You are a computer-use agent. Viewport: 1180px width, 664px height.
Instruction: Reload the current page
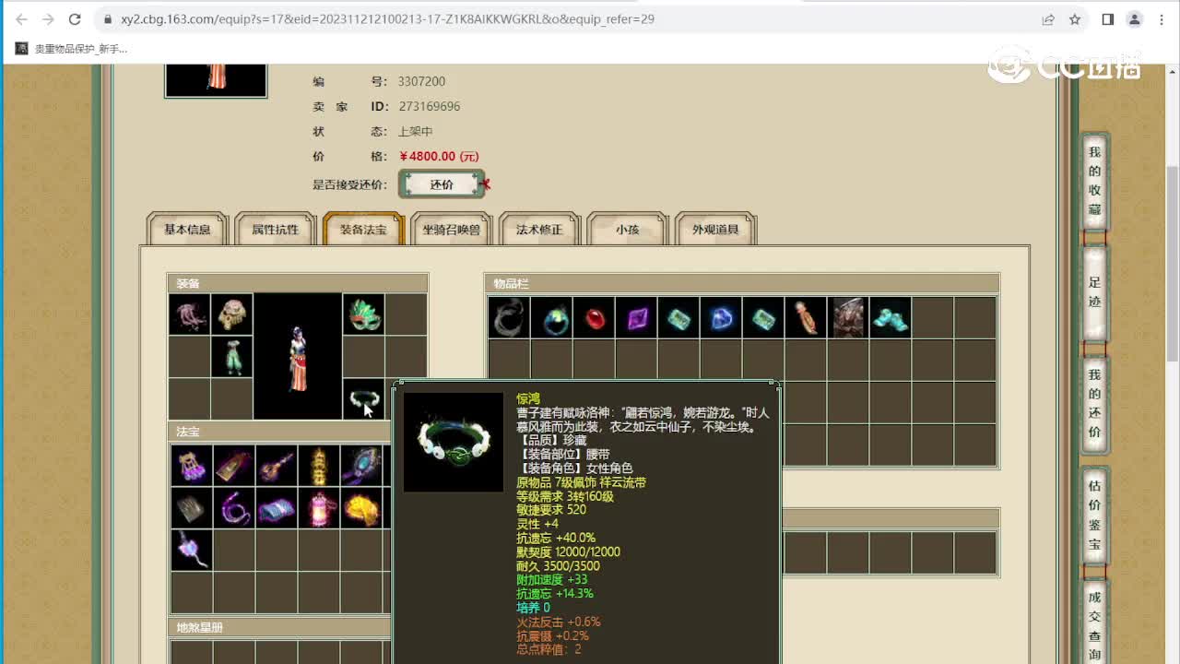[x=75, y=19]
